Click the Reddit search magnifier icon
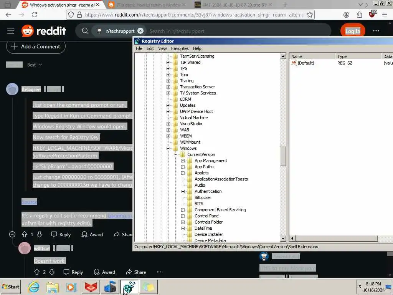This screenshot has width=393, height=295. click(85, 31)
